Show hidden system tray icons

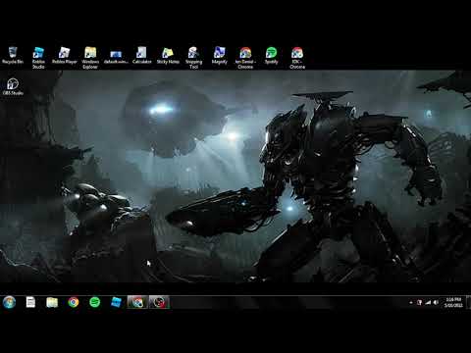coord(411,303)
